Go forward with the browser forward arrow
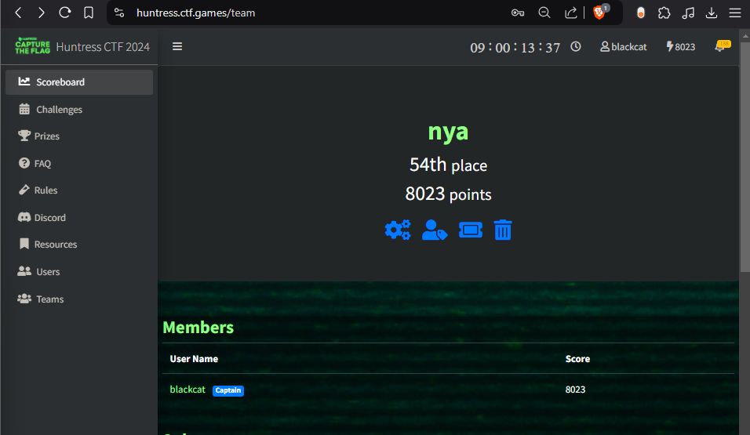This screenshot has width=750, height=435. (42, 13)
